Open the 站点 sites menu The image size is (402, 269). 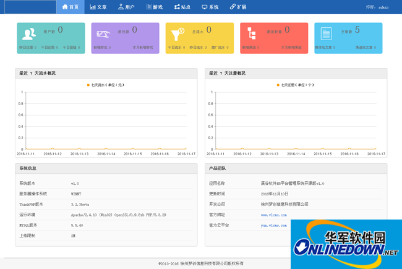(x=182, y=7)
